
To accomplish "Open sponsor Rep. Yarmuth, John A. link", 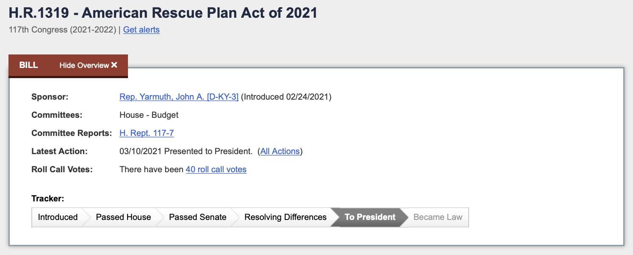I will [179, 97].
